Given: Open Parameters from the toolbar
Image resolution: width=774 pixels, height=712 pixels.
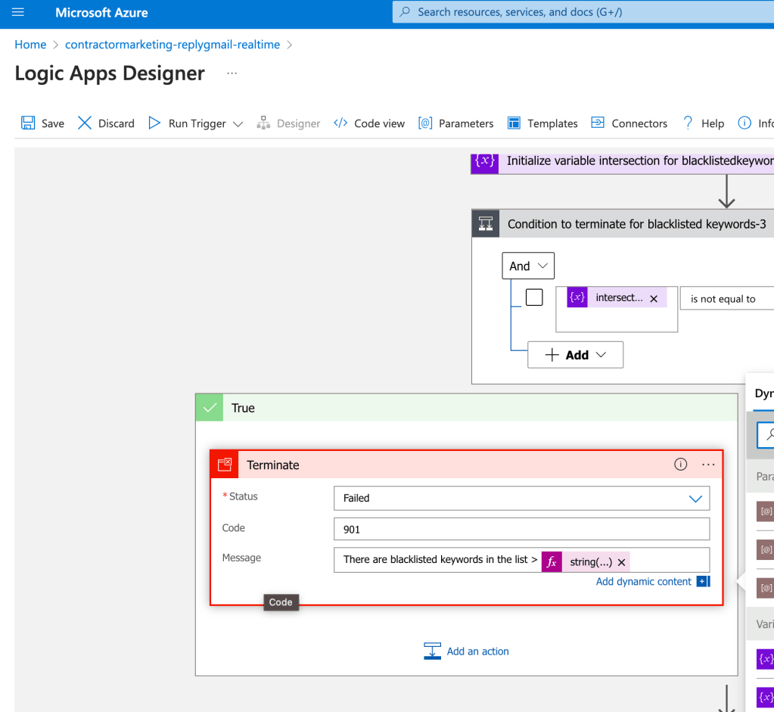Looking at the screenshot, I should click(455, 123).
